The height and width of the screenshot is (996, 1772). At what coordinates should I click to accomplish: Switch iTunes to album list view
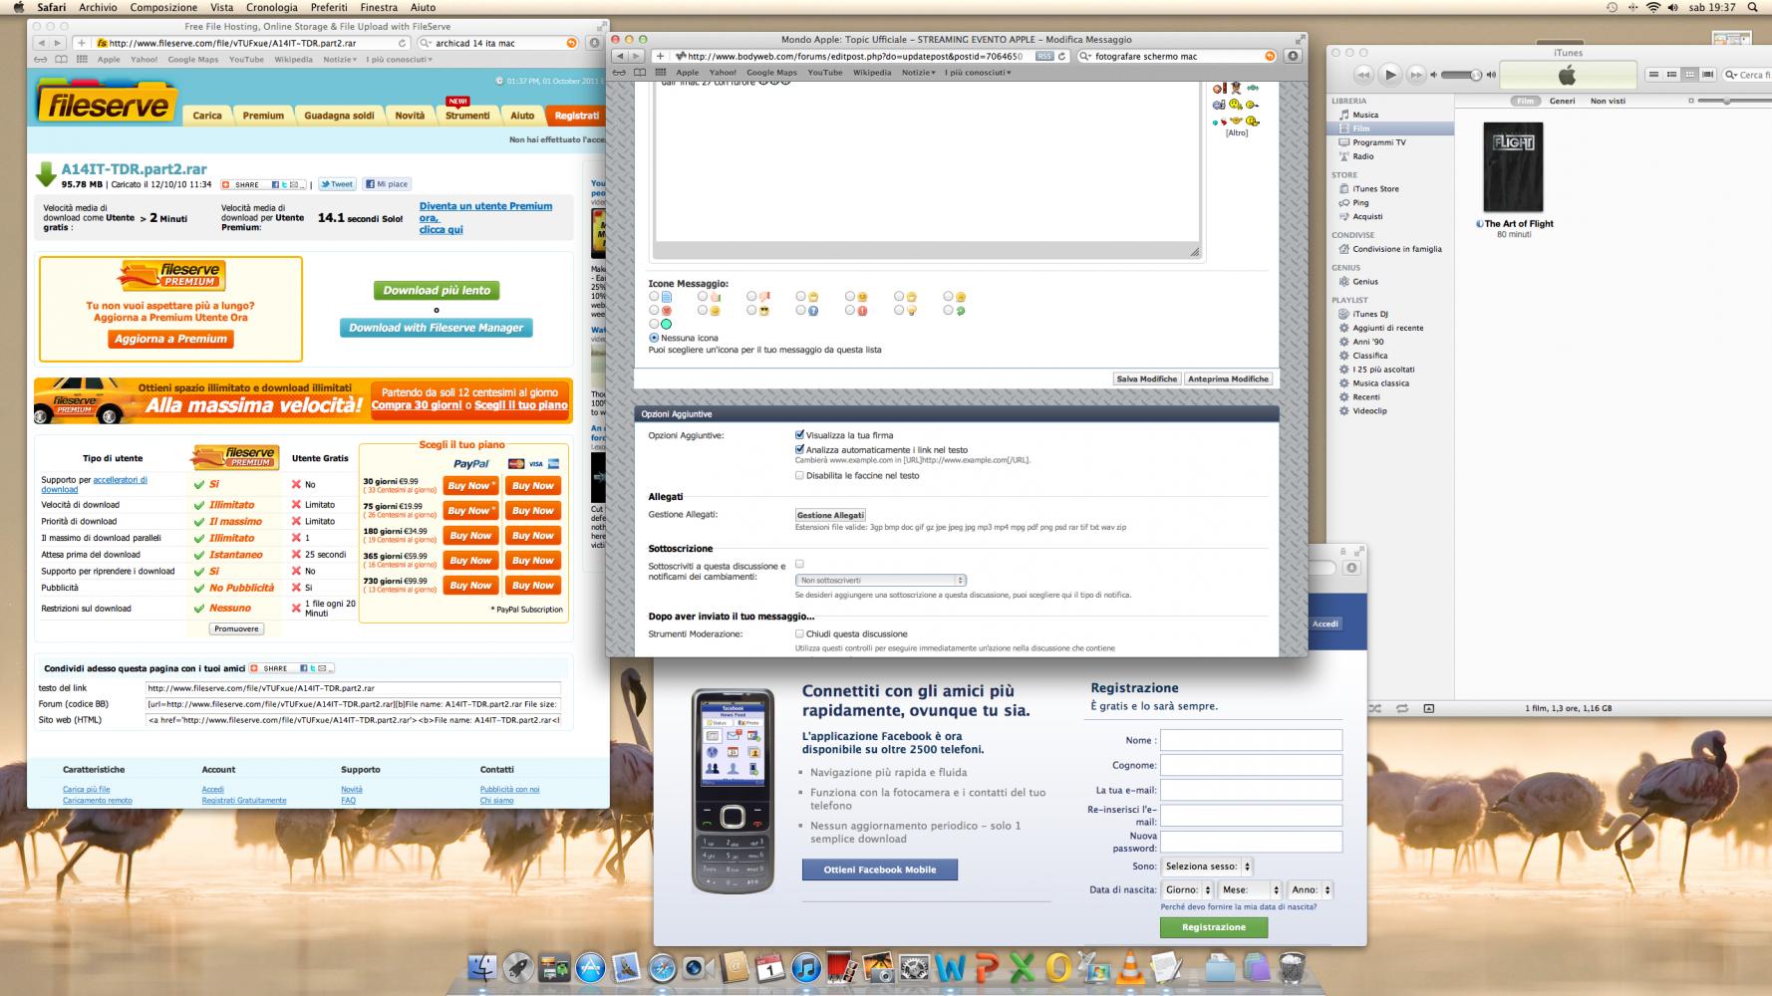(1671, 75)
